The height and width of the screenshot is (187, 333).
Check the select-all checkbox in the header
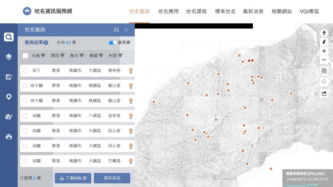click(x=25, y=56)
